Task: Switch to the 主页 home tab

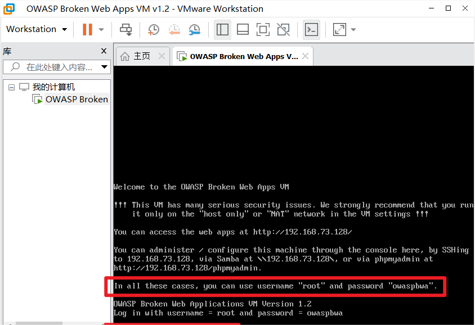Action: 142,56
